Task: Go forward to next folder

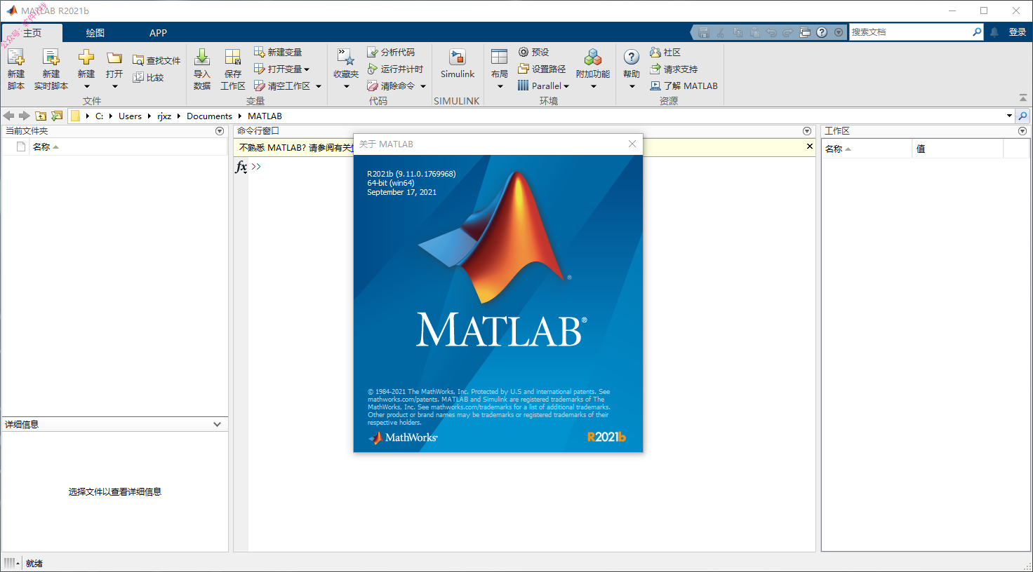Action: tap(25, 116)
